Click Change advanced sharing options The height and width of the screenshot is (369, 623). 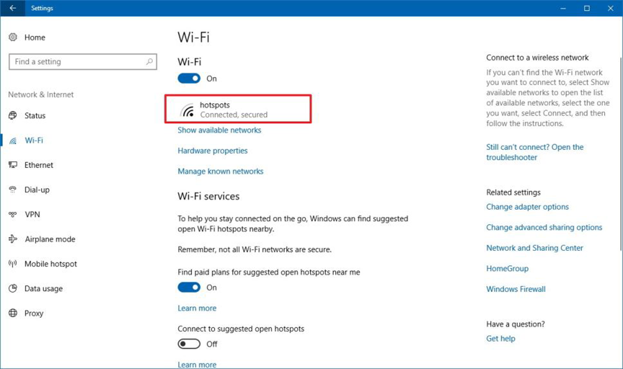(544, 227)
